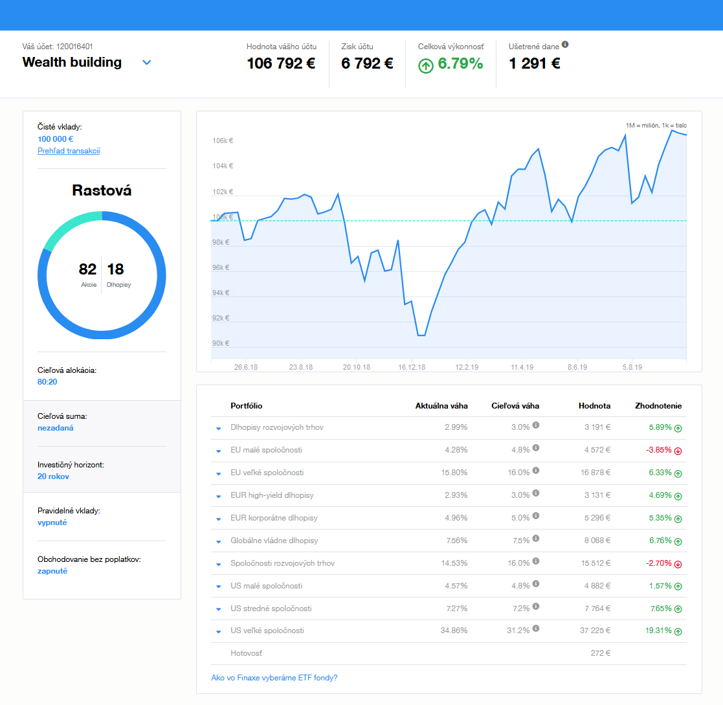
Task: Toggle Pravidelné vklady vypnuté setting
Action: [x=52, y=522]
